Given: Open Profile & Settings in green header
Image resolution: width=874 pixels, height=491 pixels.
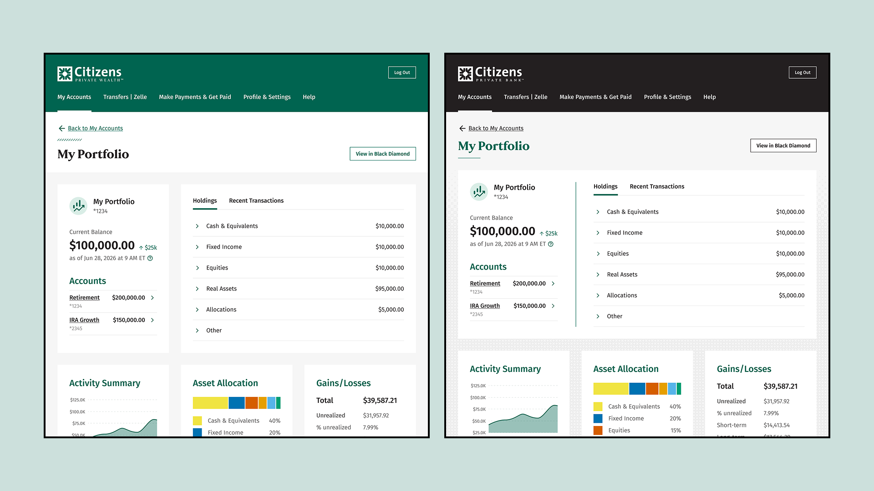Looking at the screenshot, I should pyautogui.click(x=267, y=97).
